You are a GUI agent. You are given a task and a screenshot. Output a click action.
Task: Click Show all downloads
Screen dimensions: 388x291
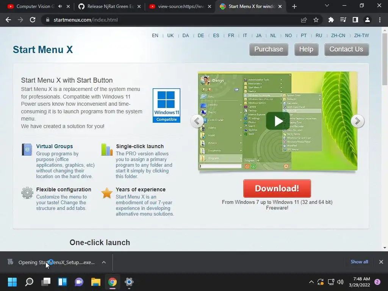(x=359, y=262)
